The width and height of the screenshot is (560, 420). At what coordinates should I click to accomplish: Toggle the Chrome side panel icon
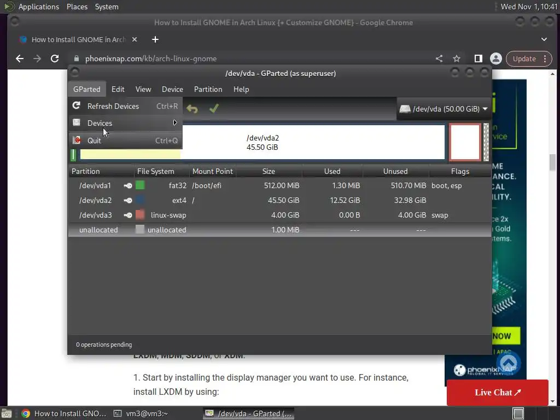tap(478, 59)
